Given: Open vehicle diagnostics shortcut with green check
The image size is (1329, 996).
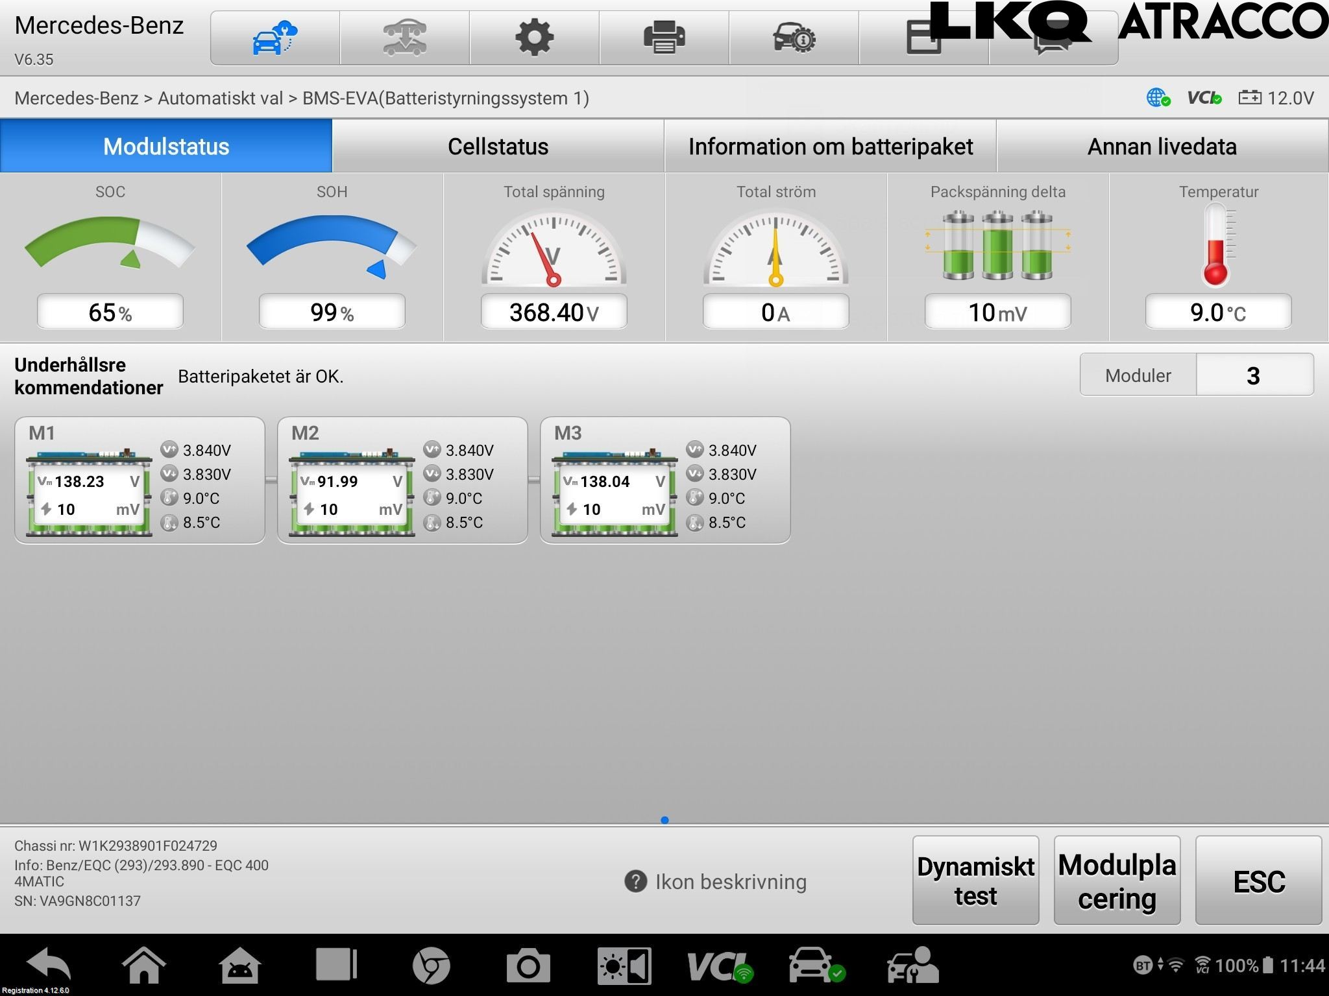Looking at the screenshot, I should click(x=818, y=966).
